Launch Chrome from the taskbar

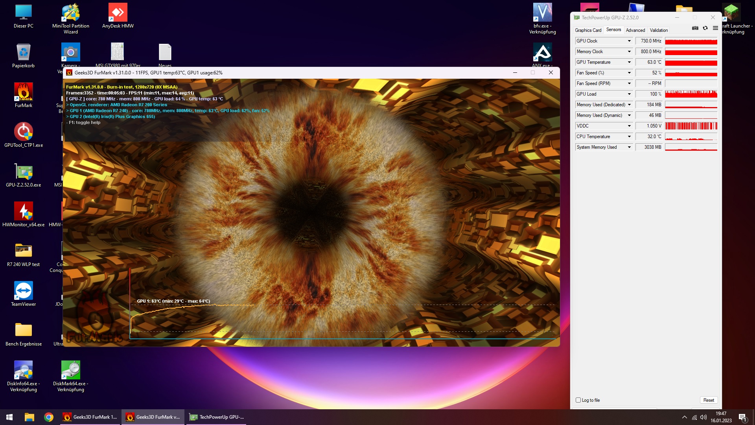[49, 417]
